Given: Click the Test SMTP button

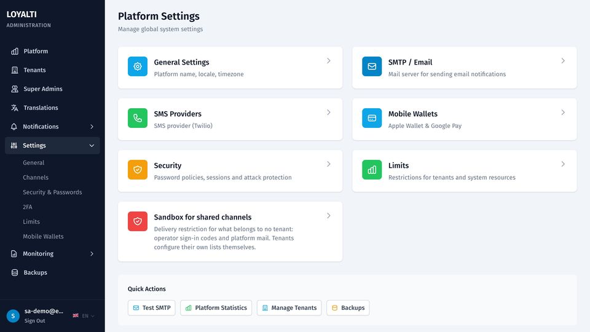Looking at the screenshot, I should [152, 308].
